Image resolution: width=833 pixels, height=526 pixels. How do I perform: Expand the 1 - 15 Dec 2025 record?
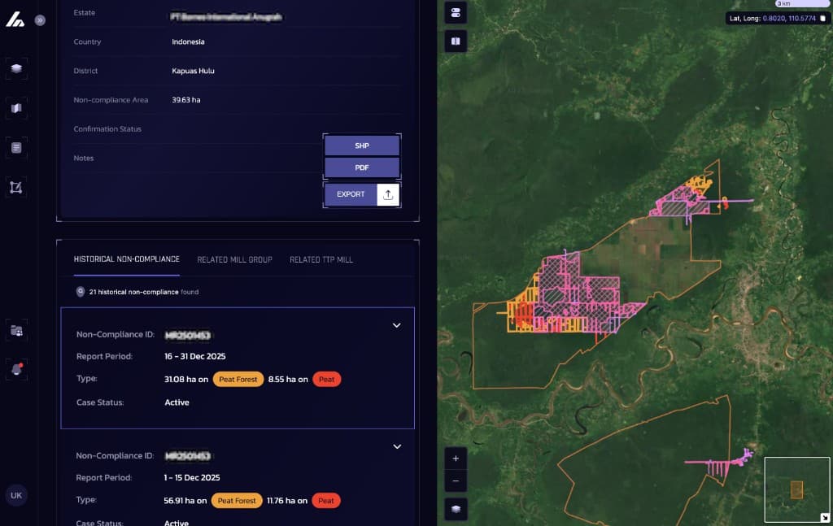click(397, 447)
